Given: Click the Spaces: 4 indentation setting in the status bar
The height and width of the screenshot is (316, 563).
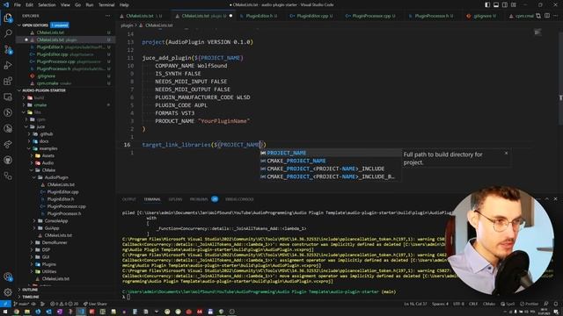Looking at the screenshot, I should pyautogui.click(x=440, y=304).
